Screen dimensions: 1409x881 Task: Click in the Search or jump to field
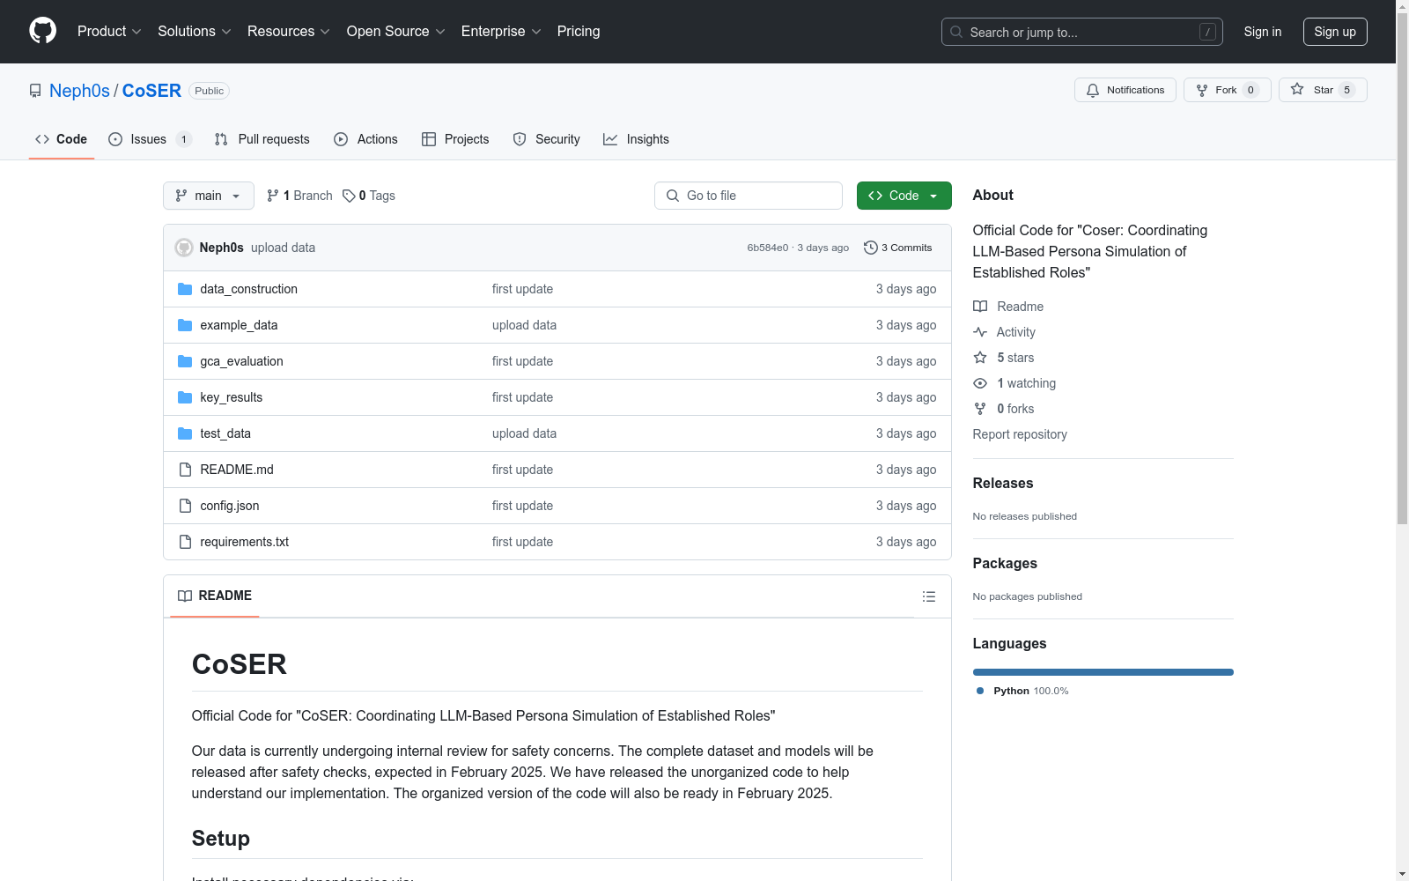[x=1082, y=32]
